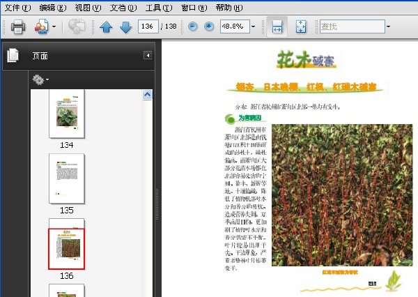Click the thumbnail scrollbar up arrow
Image resolution: width=418 pixels, height=297 pixels.
tap(148, 95)
